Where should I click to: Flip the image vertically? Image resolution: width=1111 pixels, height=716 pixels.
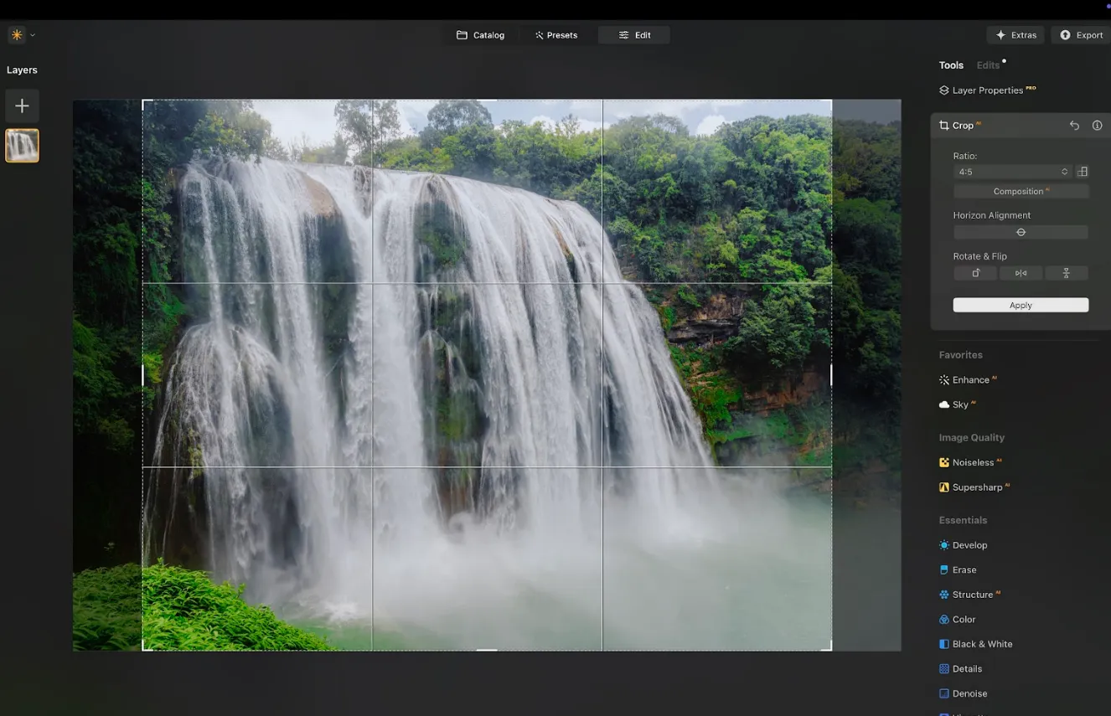(1066, 273)
